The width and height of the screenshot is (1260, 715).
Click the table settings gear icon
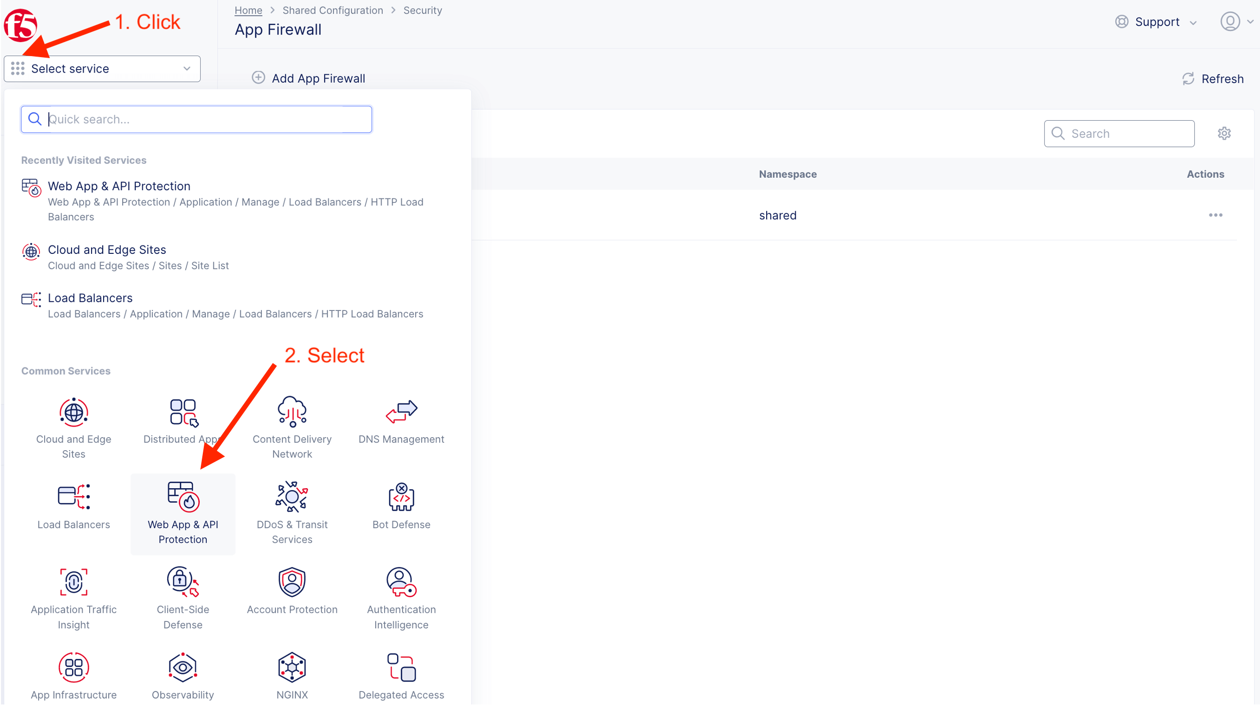click(x=1224, y=133)
